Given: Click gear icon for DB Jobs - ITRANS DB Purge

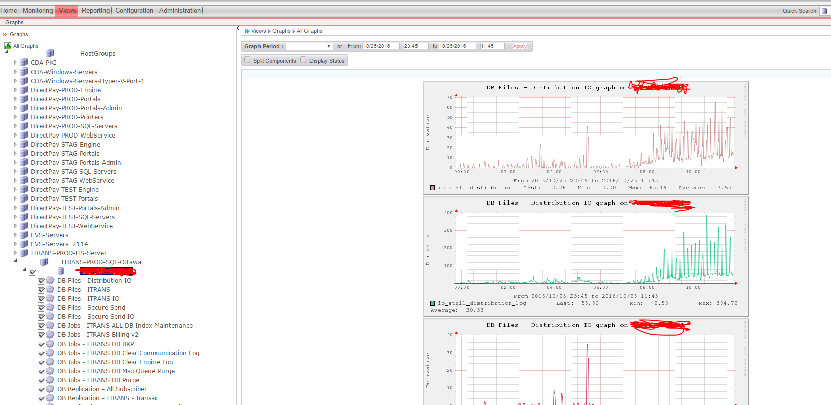Looking at the screenshot, I should tap(50, 380).
